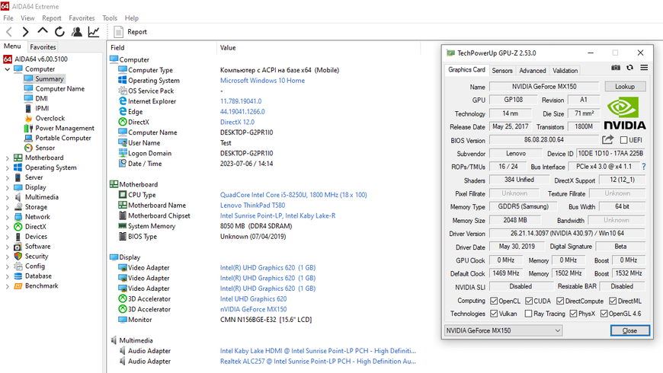This screenshot has height=373, width=663.
Task: Select the Sensor icon in the tree
Action: point(28,148)
